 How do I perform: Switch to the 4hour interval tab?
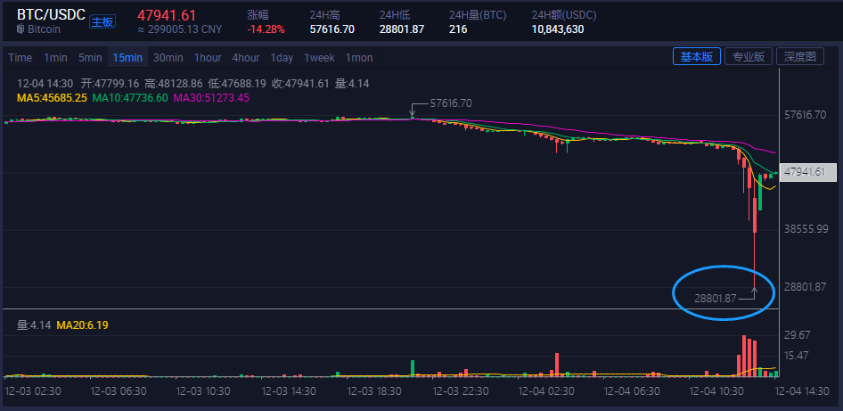[x=246, y=58]
